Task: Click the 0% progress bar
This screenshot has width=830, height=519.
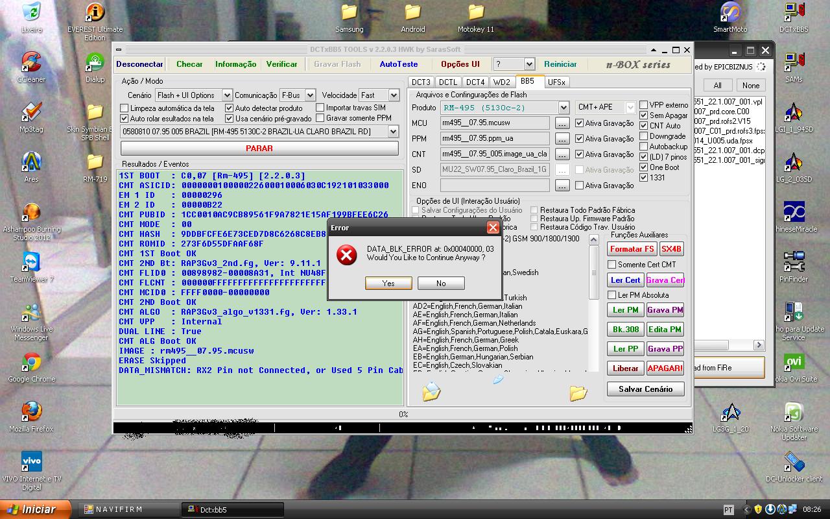Action: tap(403, 414)
